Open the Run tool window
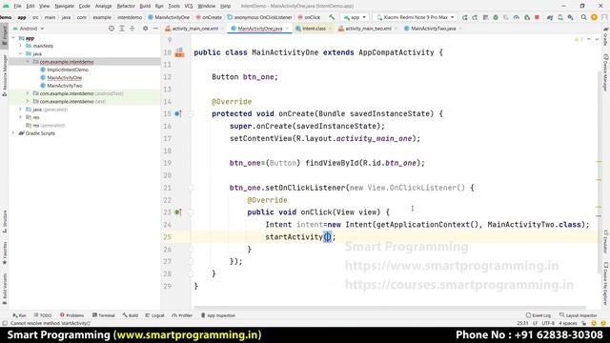The width and height of the screenshot is (610, 343). (x=19, y=315)
